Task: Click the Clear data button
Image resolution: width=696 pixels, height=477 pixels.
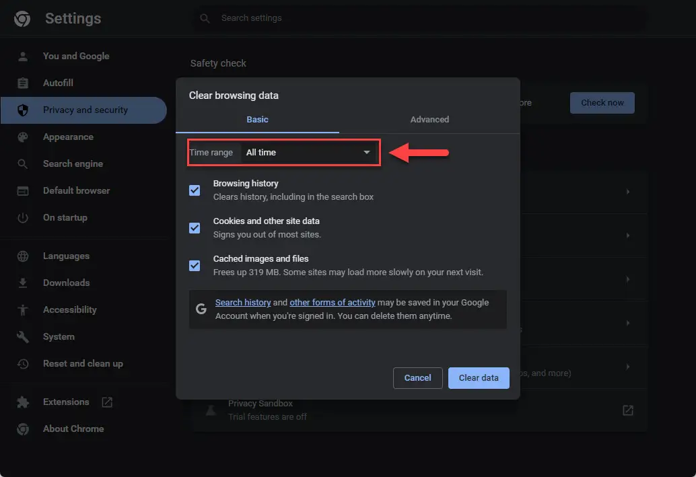Action: pyautogui.click(x=479, y=378)
